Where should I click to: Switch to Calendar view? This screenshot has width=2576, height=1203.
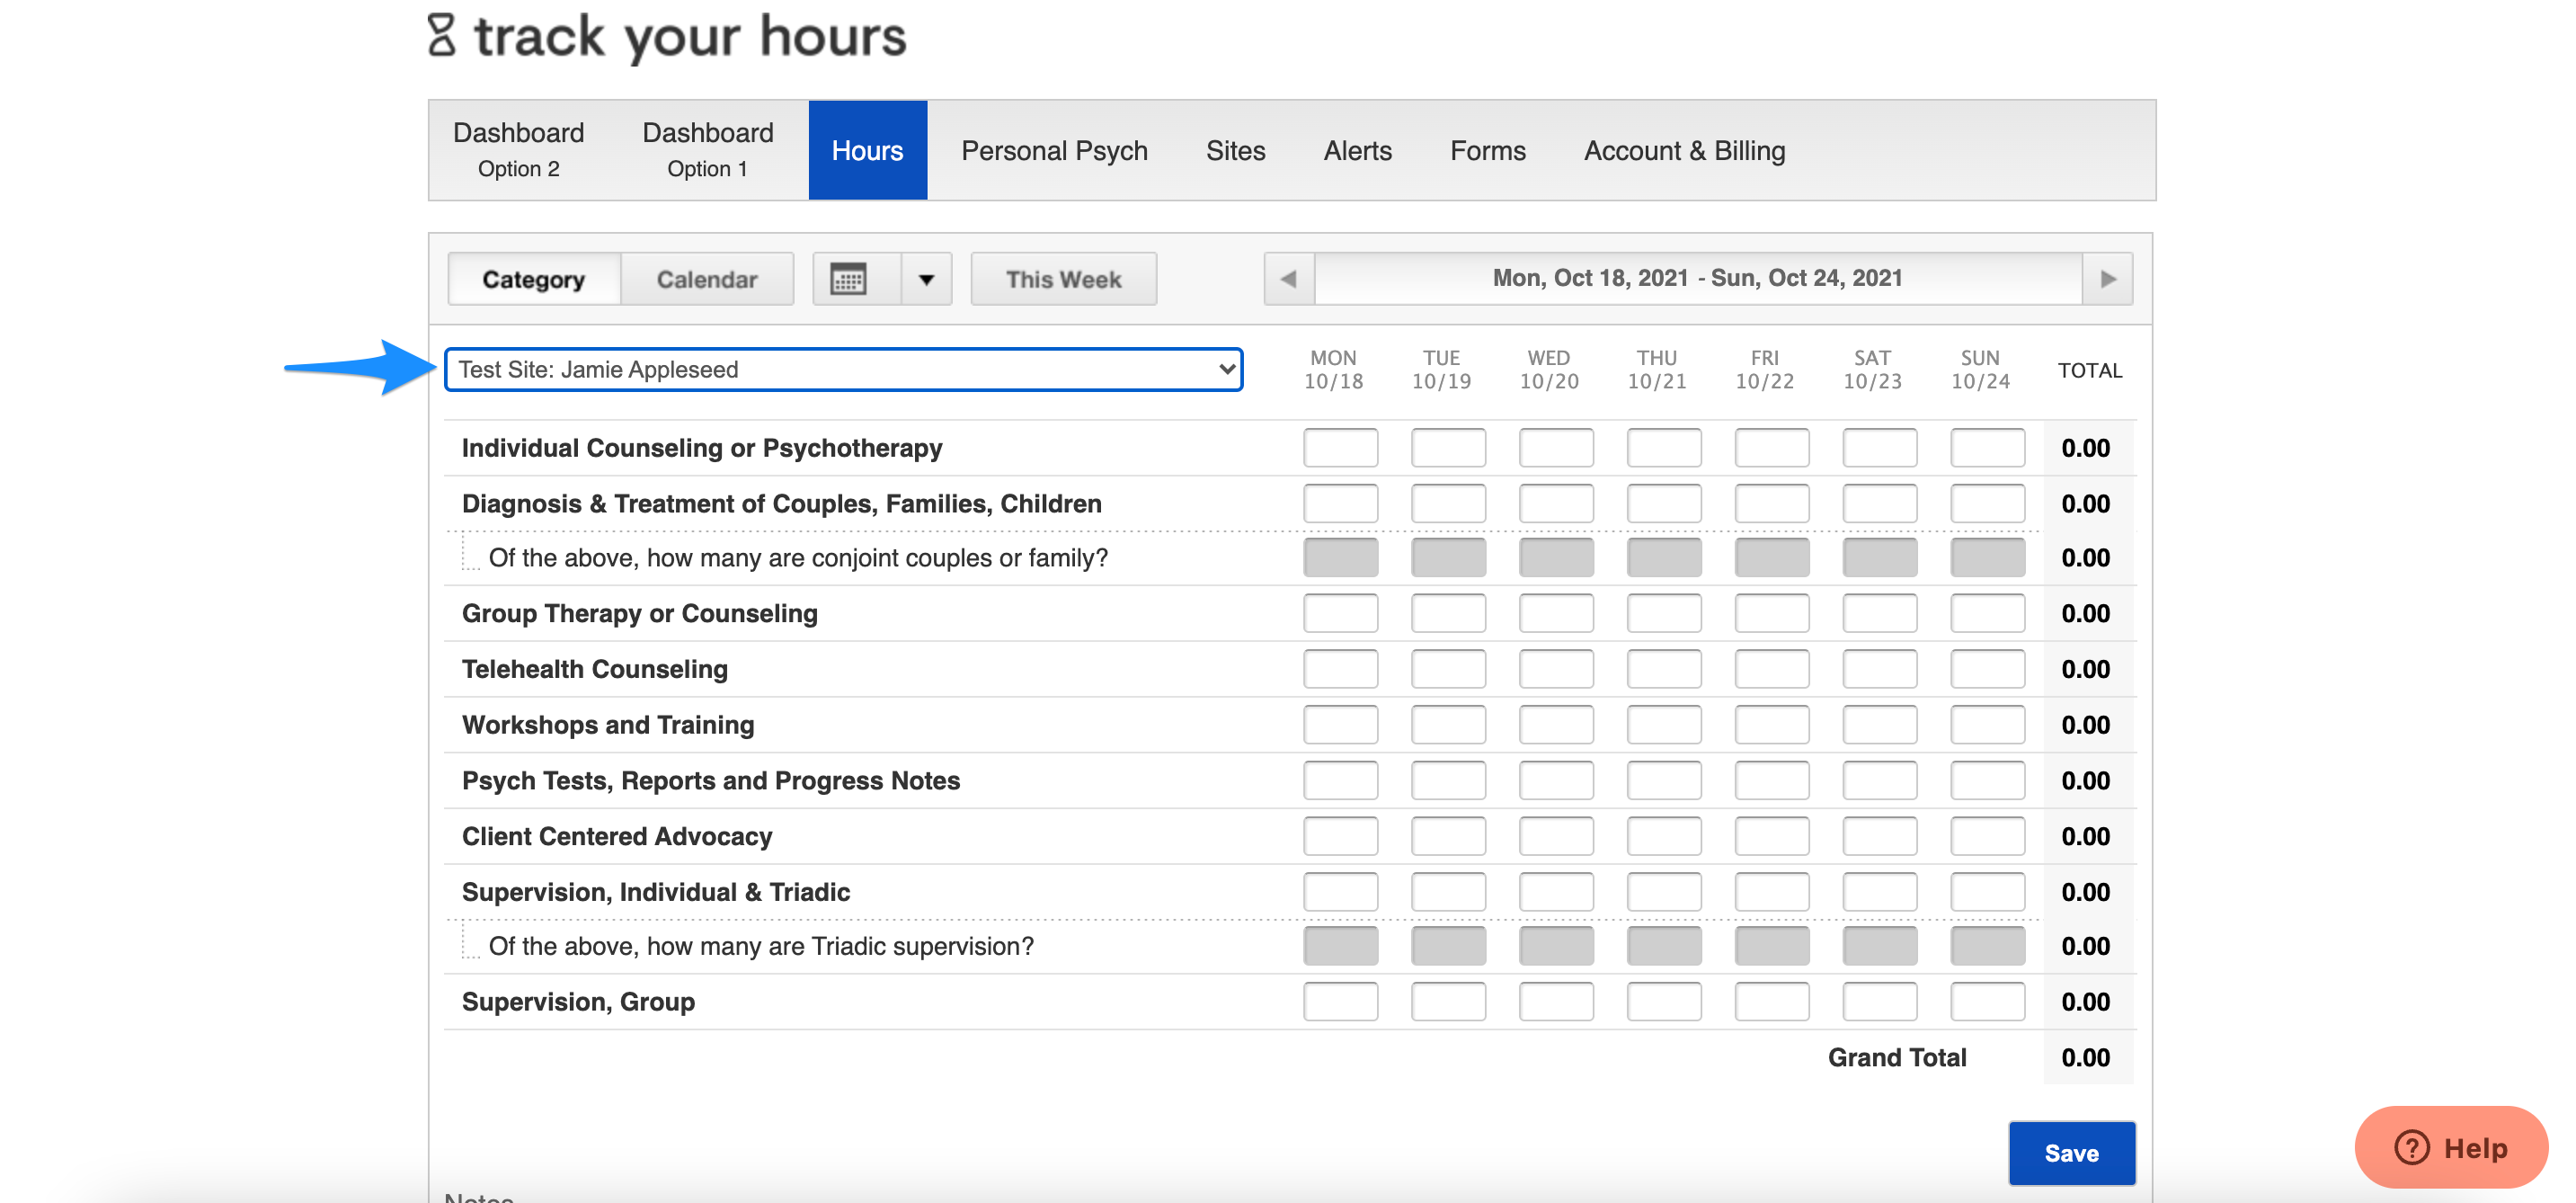(x=707, y=279)
